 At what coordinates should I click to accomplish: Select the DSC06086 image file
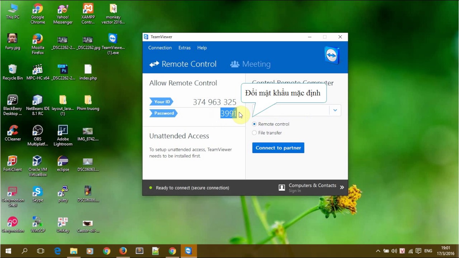pyautogui.click(x=88, y=194)
